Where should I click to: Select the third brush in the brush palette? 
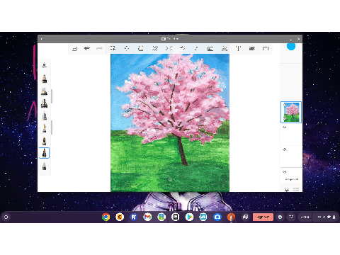tap(44, 103)
